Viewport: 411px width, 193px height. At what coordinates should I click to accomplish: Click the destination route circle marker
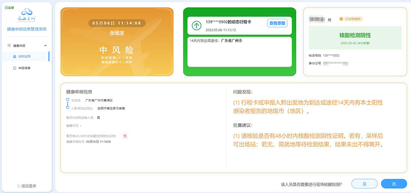coord(68,108)
